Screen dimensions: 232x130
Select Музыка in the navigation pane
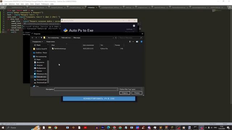(38, 71)
